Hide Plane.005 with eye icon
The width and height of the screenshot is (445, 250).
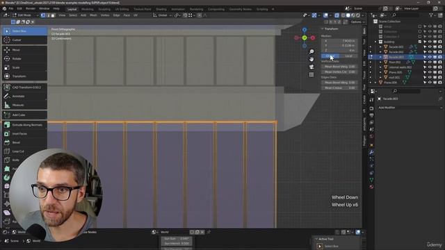coord(430,72)
